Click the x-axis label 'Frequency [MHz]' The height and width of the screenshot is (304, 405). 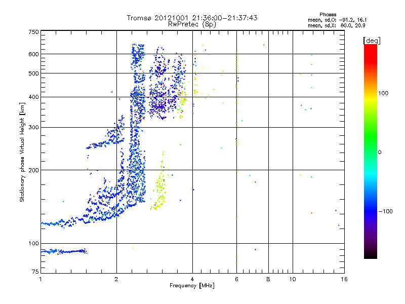tap(192, 286)
